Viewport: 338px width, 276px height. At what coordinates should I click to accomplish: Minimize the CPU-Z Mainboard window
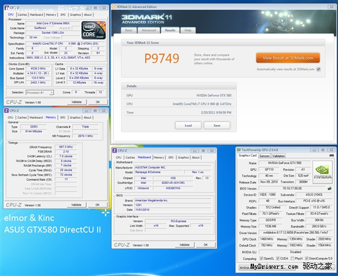tap(194, 151)
